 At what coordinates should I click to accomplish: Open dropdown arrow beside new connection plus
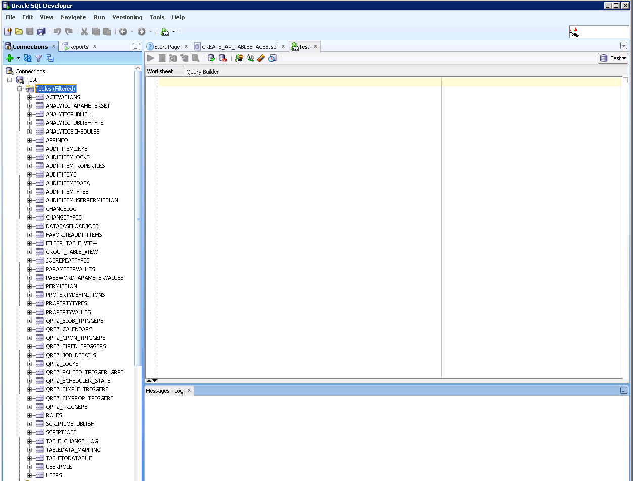point(18,58)
